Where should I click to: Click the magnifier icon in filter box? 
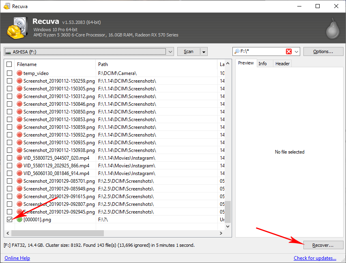click(237, 51)
